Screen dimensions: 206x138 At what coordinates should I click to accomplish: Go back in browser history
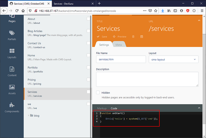click(x=4, y=11)
